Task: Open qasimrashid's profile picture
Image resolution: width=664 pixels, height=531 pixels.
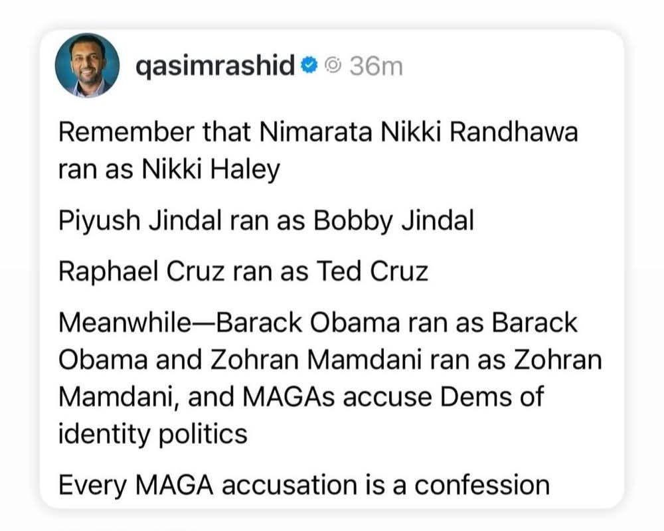Action: coord(87,66)
